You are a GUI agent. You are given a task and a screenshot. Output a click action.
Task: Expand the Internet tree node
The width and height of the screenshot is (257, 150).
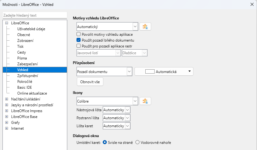point(6,128)
